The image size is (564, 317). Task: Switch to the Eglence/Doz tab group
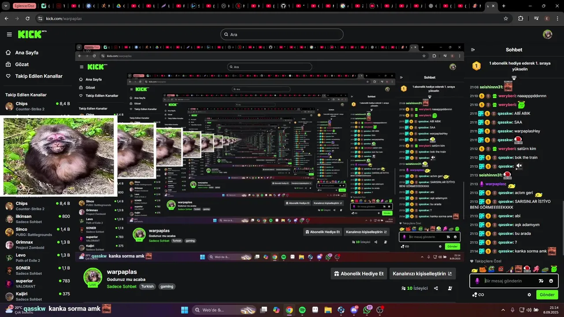point(25,6)
